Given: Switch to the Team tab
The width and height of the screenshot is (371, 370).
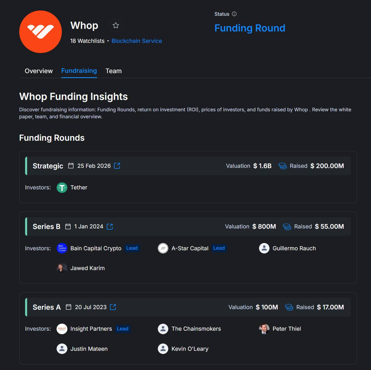Looking at the screenshot, I should pos(113,71).
